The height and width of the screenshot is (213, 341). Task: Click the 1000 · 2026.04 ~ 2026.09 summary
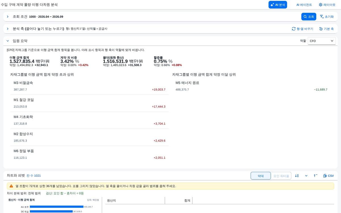[x=46, y=17]
